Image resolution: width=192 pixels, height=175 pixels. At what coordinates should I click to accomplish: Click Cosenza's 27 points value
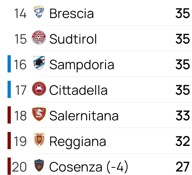click(x=183, y=167)
